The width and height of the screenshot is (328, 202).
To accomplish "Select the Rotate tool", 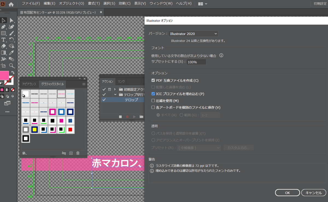I will tap(11, 40).
